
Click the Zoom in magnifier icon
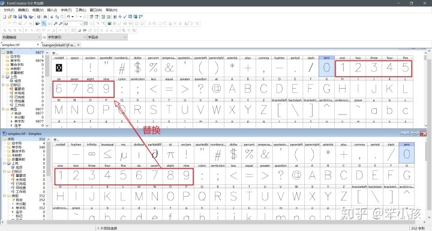56,24
